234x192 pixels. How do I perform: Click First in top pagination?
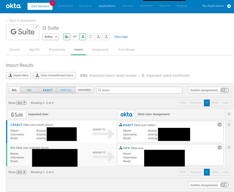point(183,103)
